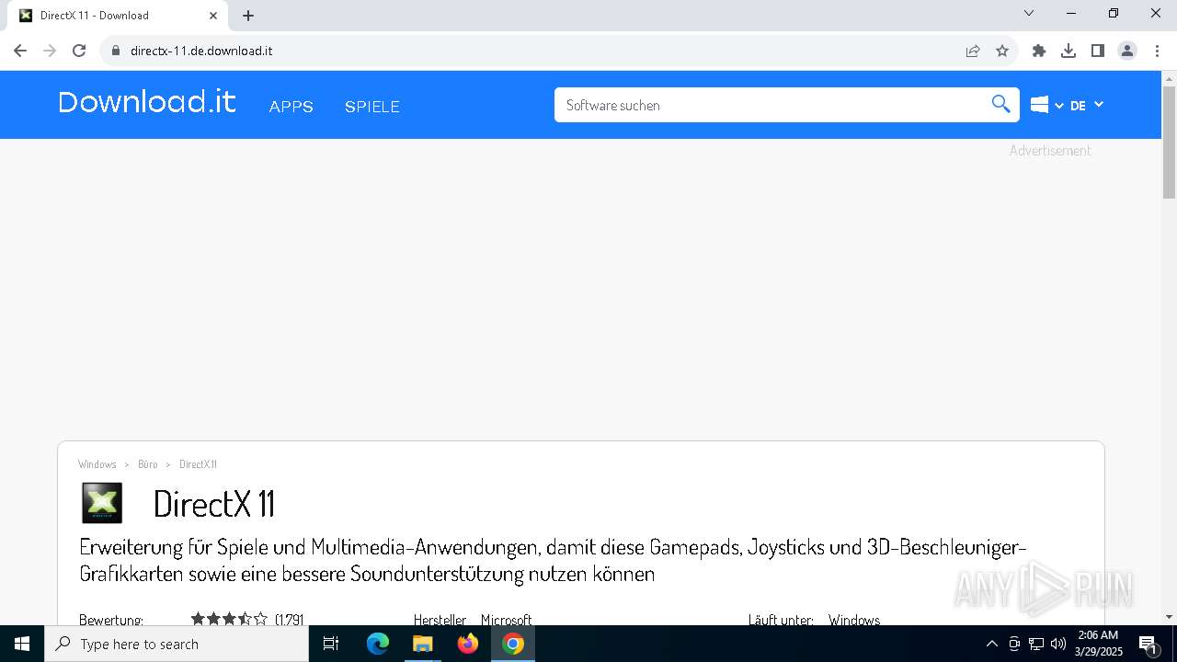Open the Chrome profile avatar

[1127, 51]
